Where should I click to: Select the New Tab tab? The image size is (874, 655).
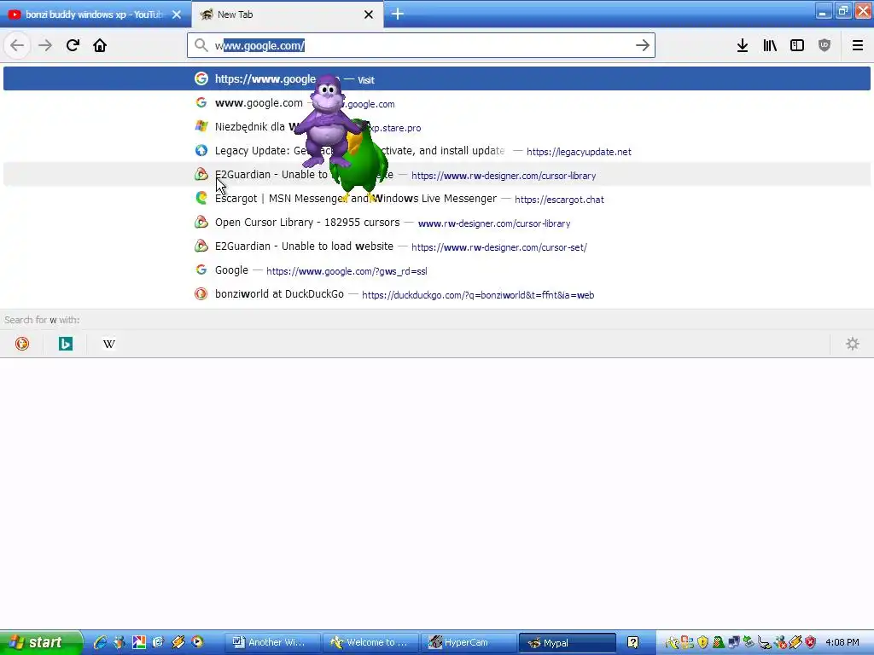(x=287, y=14)
